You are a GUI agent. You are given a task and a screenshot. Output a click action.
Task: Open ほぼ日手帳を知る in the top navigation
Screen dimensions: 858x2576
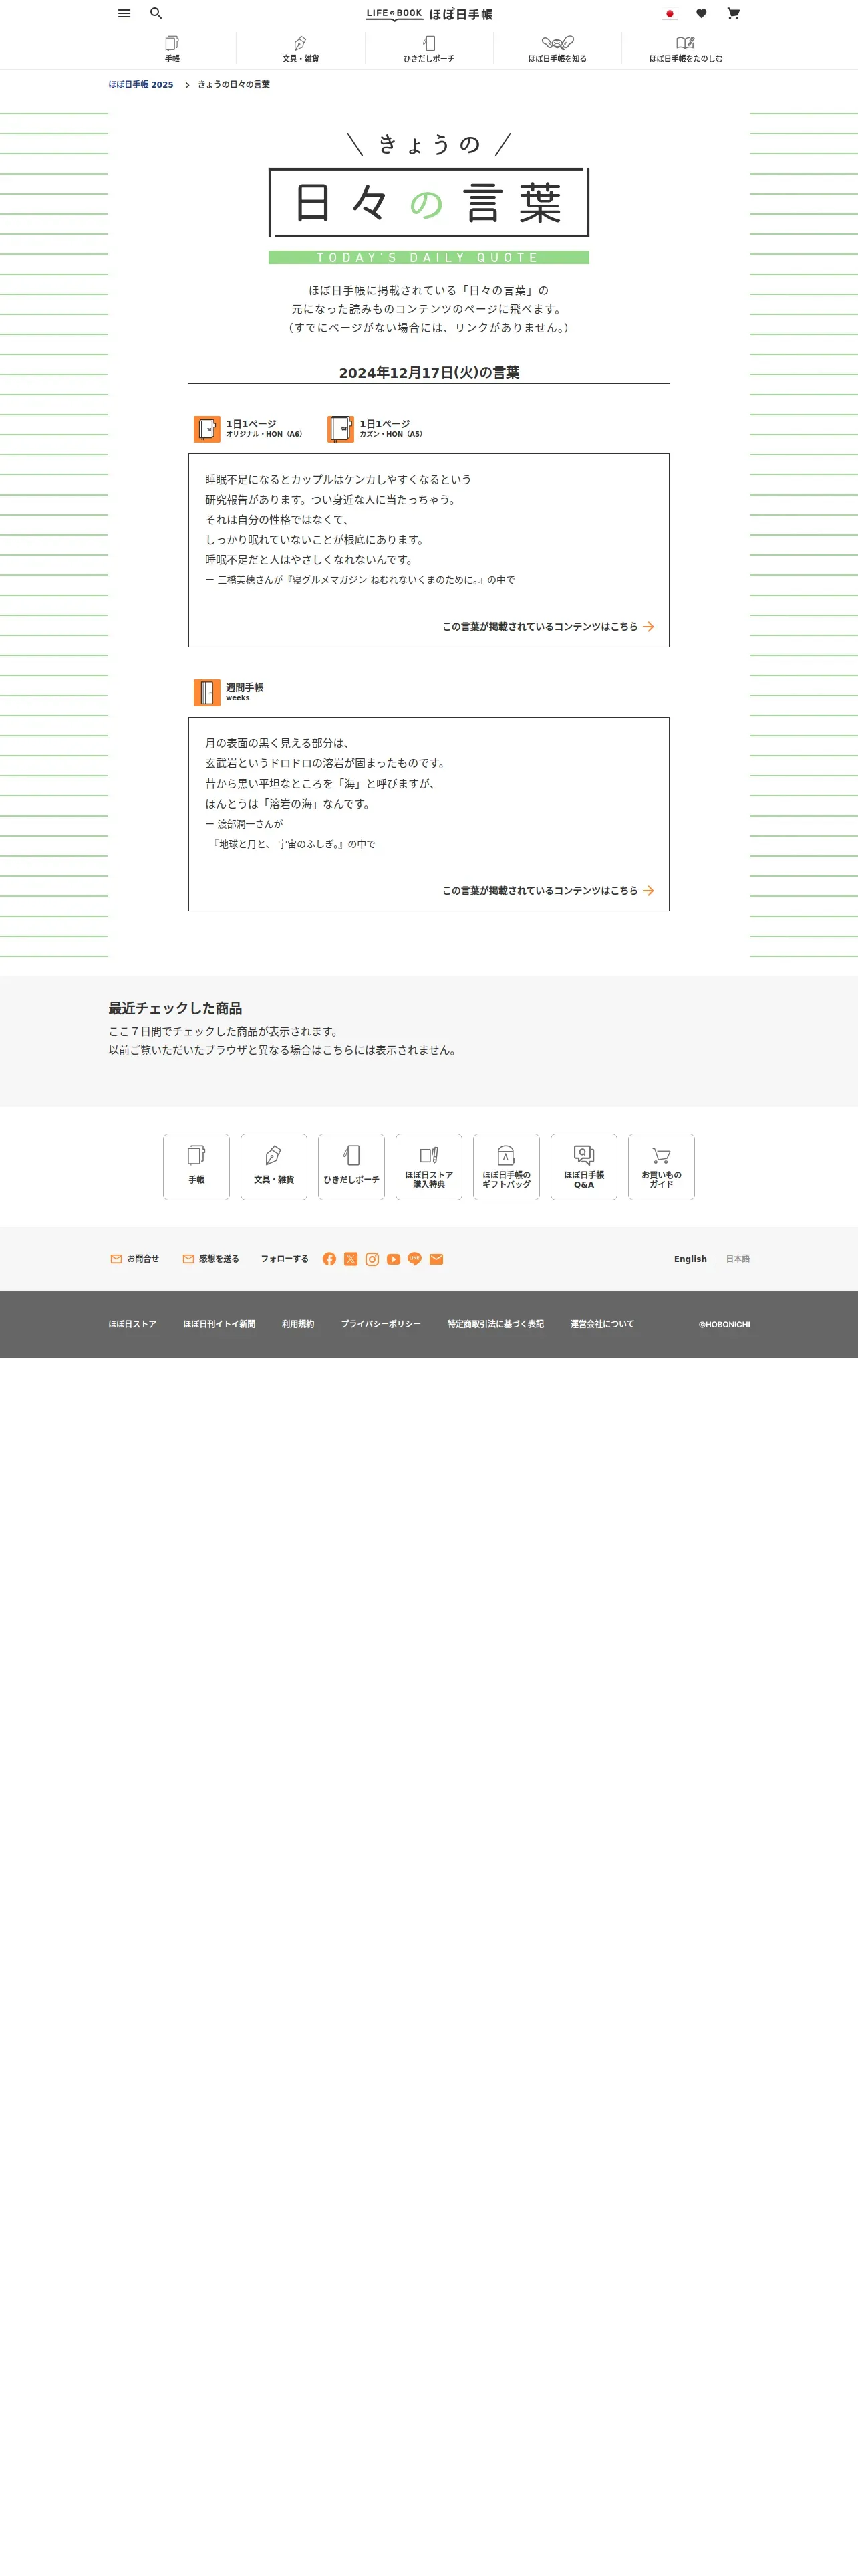(x=557, y=49)
